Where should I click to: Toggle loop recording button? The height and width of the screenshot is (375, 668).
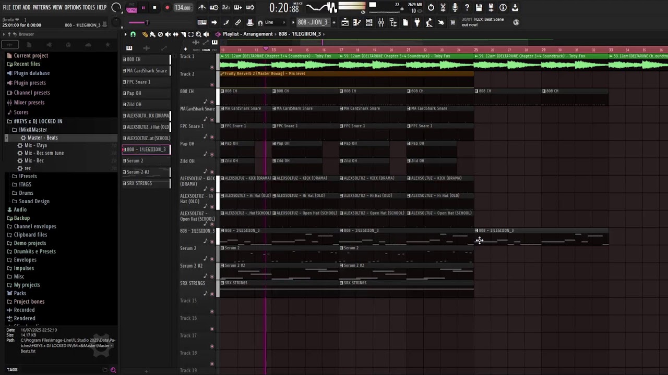coord(250,7)
